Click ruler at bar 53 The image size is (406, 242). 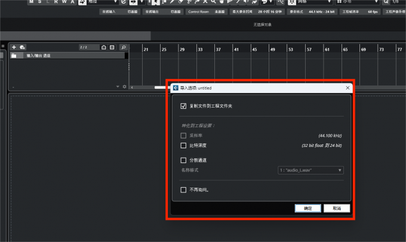click(x=291, y=50)
